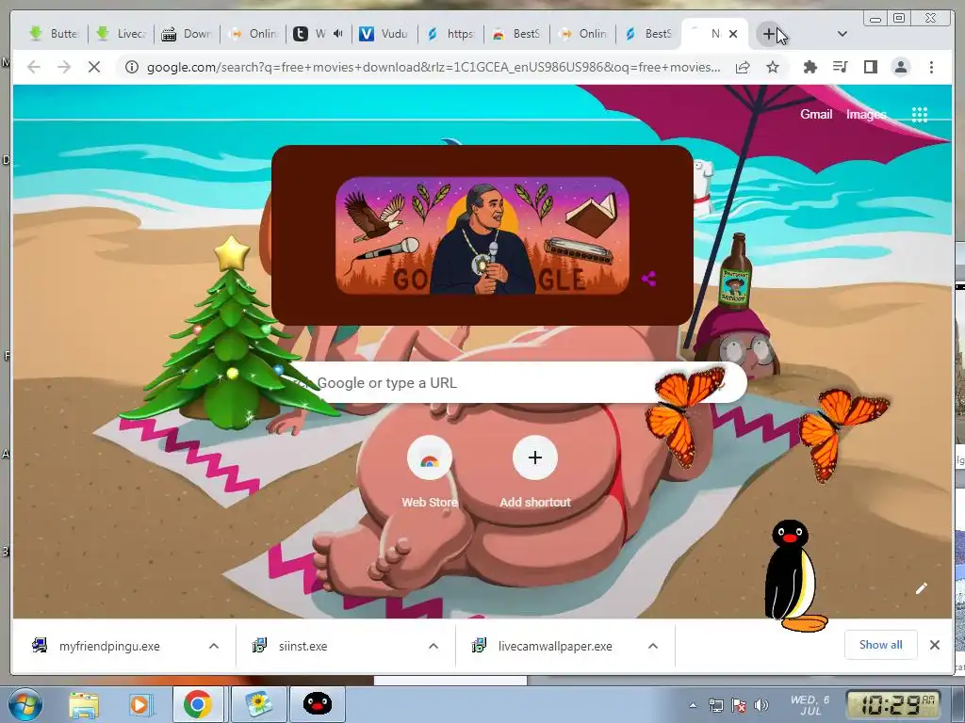Viewport: 965px width, 723px height.
Task: Open Chrome profile avatar
Action: click(x=900, y=67)
